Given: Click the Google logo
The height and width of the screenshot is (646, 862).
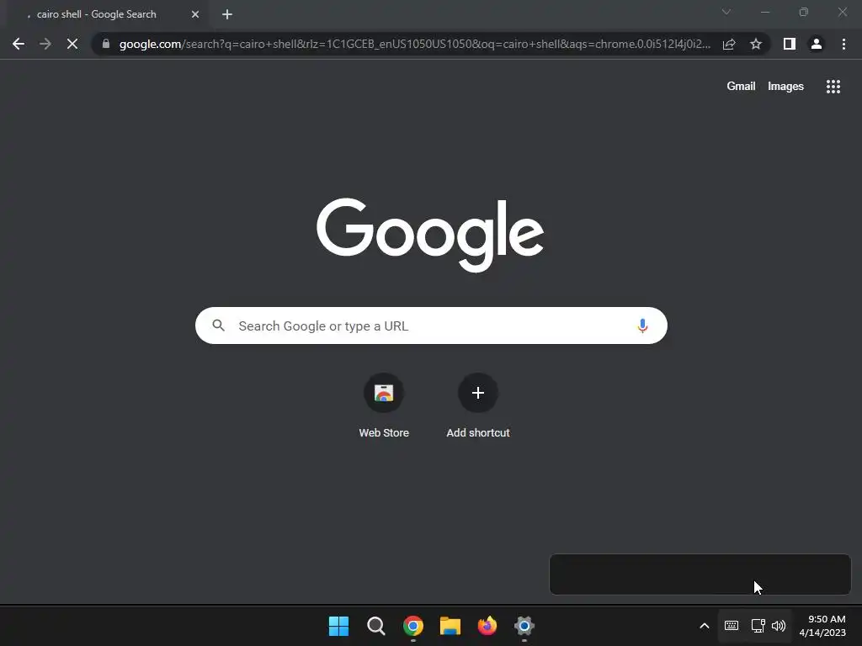Looking at the screenshot, I should click(x=430, y=235).
